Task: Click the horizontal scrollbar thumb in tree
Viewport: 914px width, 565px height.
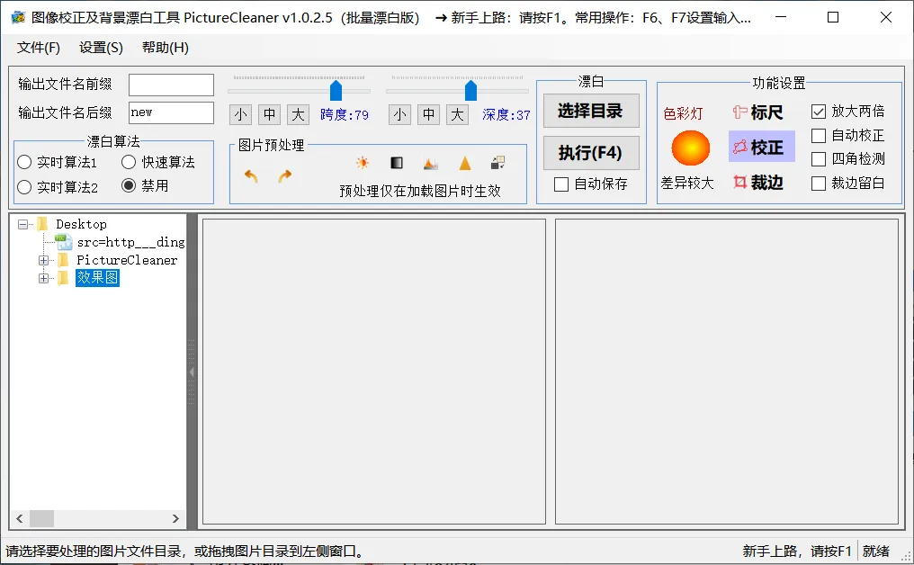Action: click(x=41, y=518)
